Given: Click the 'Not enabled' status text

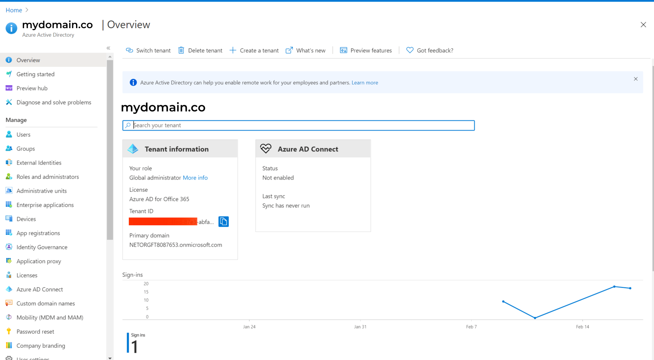Looking at the screenshot, I should [x=278, y=178].
